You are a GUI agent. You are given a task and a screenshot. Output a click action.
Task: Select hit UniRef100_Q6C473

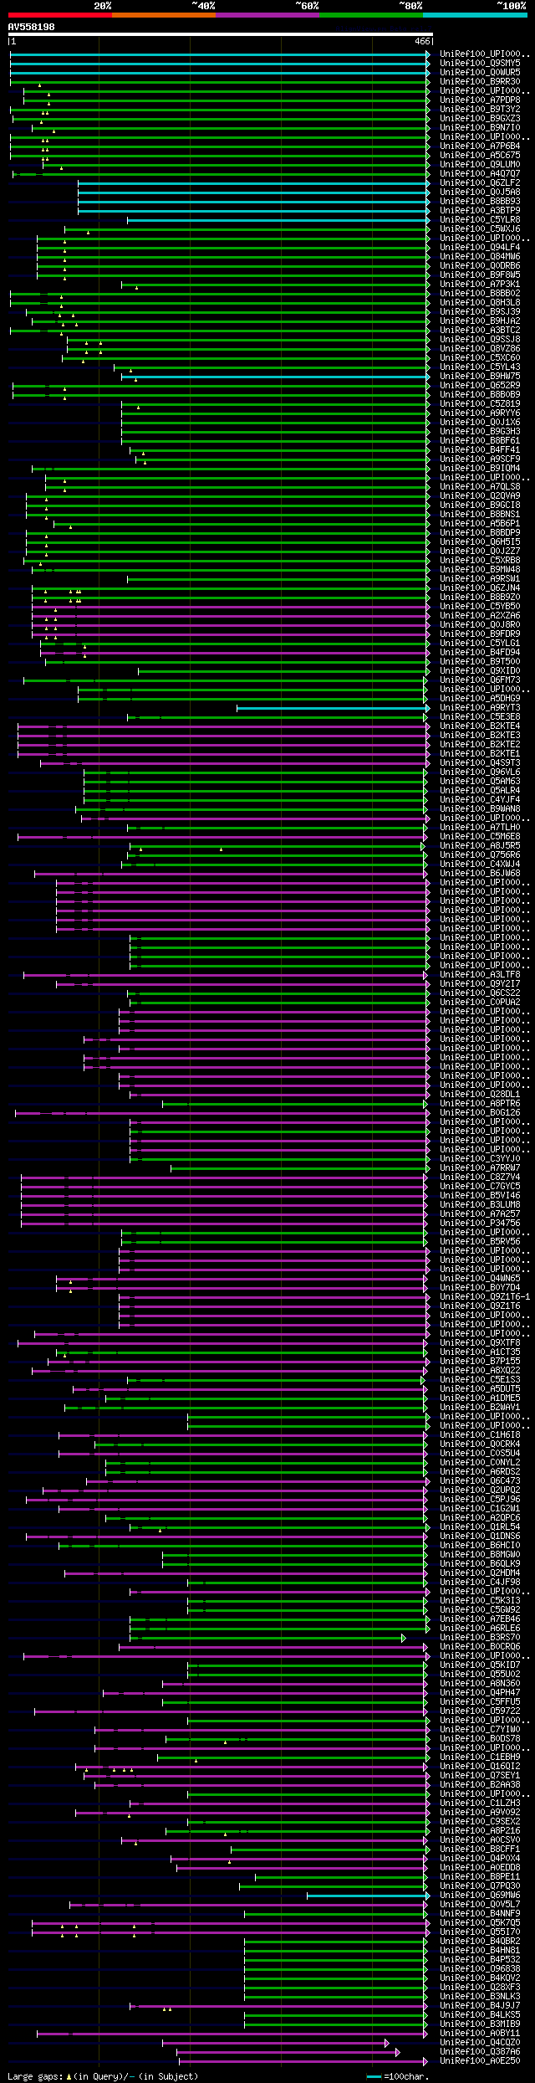click(x=480, y=1480)
